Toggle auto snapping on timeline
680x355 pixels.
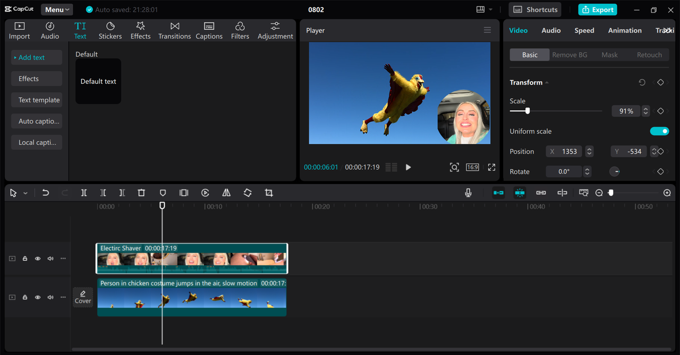[520, 193]
